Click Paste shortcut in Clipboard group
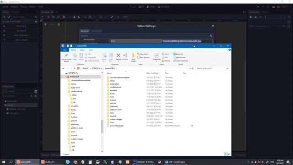This screenshot has width=293, height=165. coord(92,61)
